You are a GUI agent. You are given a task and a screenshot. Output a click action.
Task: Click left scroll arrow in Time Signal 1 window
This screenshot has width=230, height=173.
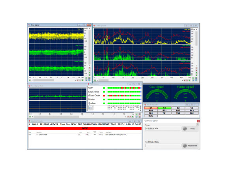pos(32,80)
